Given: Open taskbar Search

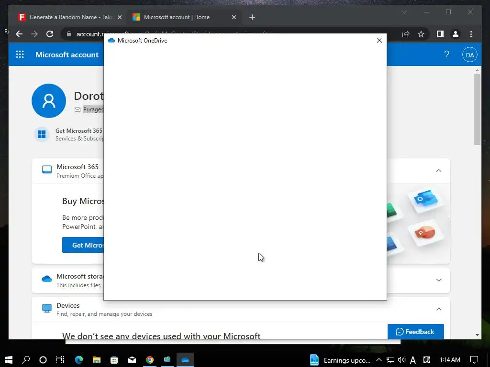Looking at the screenshot, I should point(26,360).
